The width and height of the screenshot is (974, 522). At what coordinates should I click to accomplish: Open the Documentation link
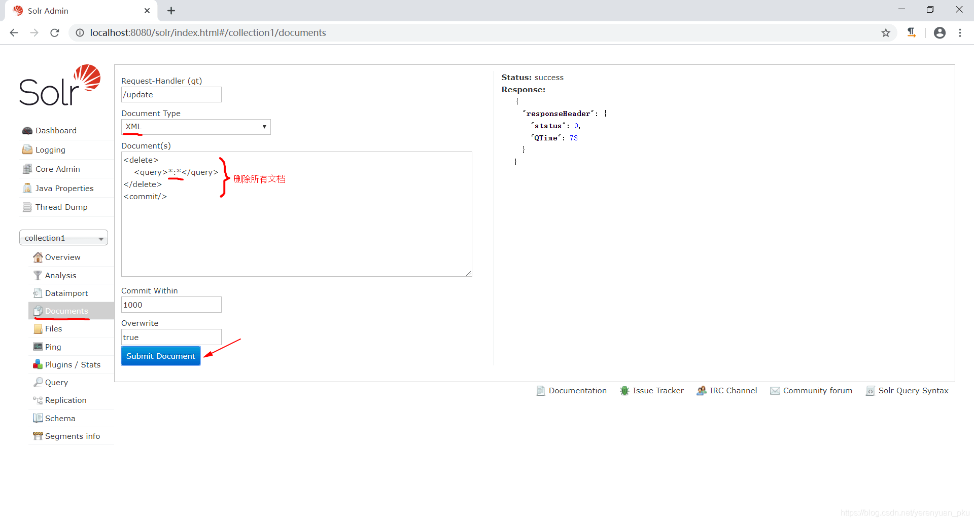click(577, 391)
